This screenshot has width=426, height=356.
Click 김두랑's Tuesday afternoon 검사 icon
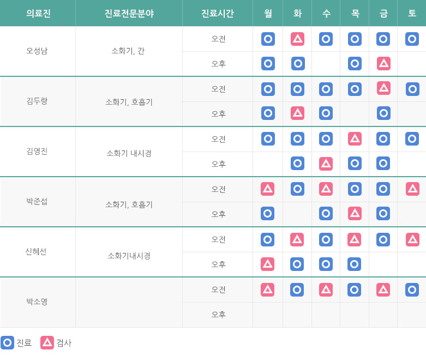[x=297, y=113]
